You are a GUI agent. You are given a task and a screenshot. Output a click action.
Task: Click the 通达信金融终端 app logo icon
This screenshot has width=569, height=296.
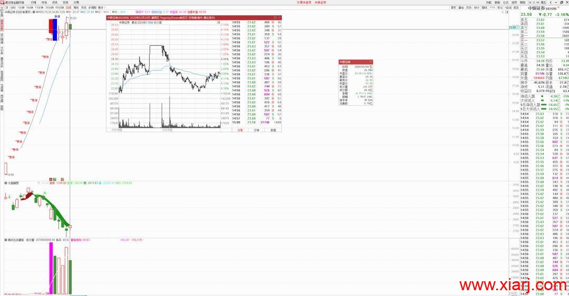3,2
